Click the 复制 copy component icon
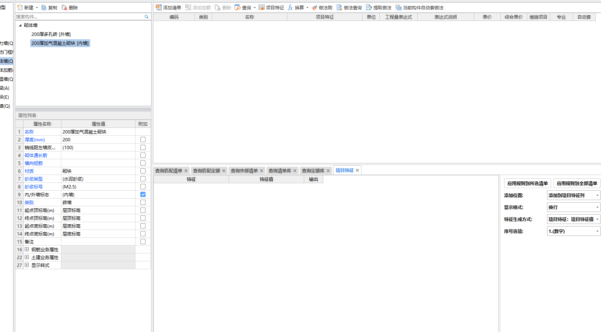Viewport: 601px width, 332px height. 44,7
